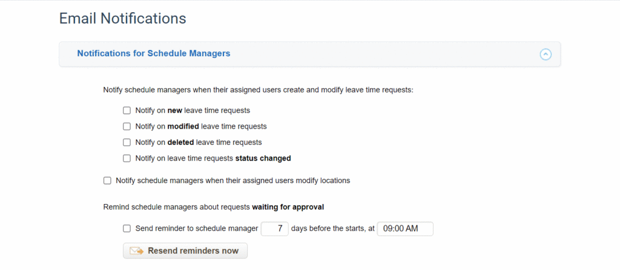Click the Notifications for Schedule Managers heading

(153, 53)
